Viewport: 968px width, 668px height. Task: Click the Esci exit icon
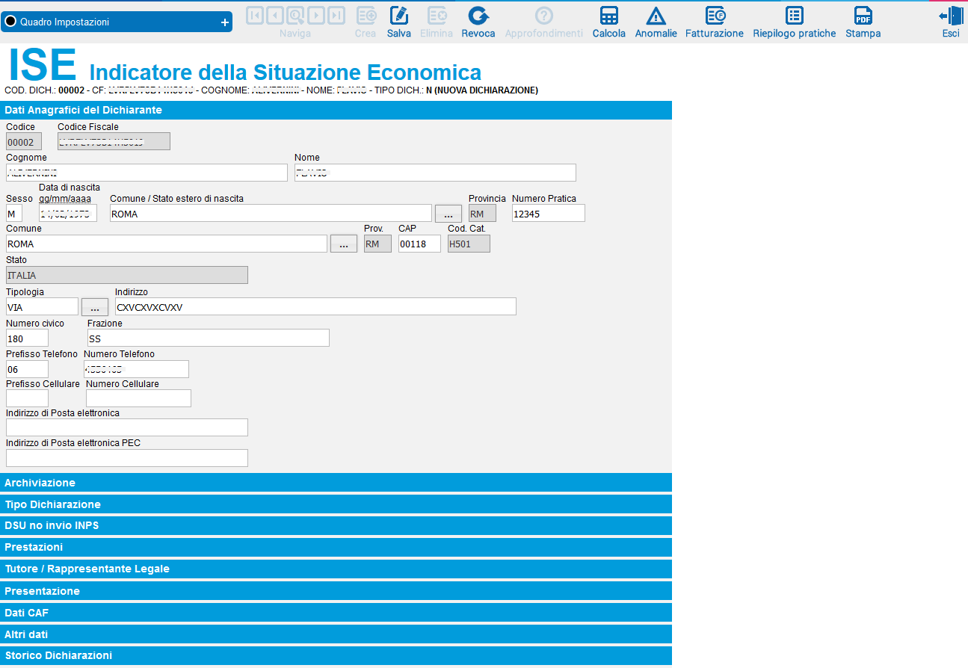click(x=951, y=16)
